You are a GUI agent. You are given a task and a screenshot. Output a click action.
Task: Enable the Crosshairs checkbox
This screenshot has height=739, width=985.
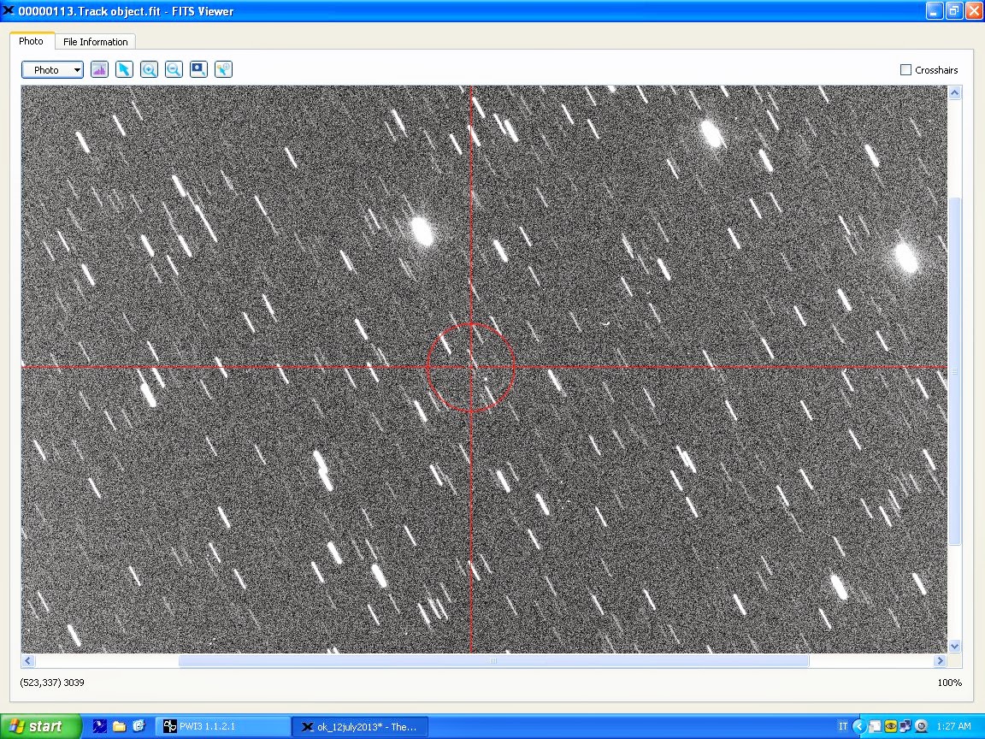coord(905,70)
